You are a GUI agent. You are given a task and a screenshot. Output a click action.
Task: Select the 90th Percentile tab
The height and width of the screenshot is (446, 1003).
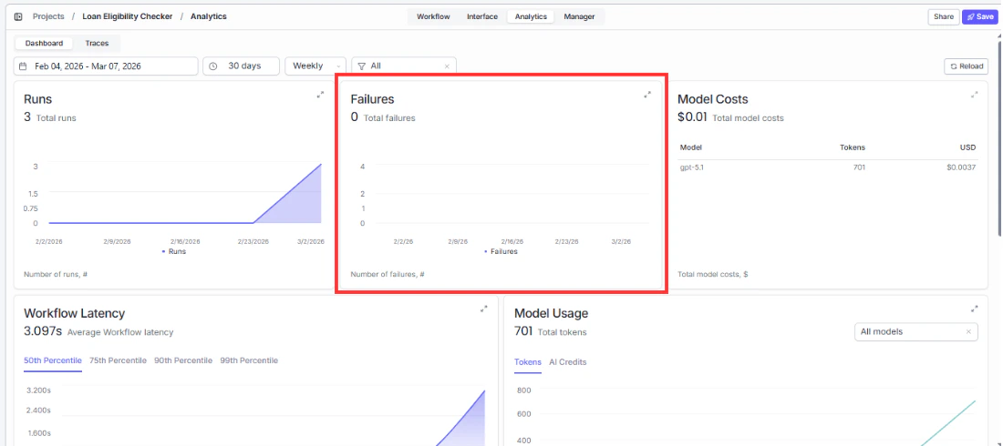[183, 361]
